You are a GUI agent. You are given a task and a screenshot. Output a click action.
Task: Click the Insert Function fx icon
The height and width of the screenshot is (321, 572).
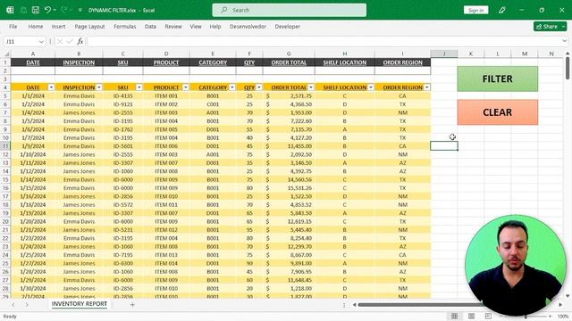(x=80, y=42)
